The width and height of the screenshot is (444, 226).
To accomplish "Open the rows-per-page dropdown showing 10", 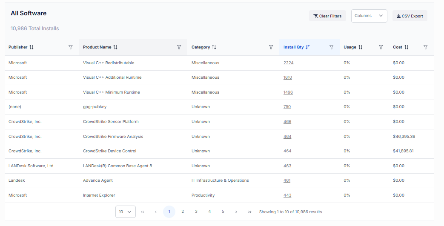I will [126, 212].
